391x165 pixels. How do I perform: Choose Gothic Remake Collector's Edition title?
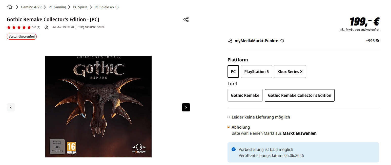click(299, 95)
